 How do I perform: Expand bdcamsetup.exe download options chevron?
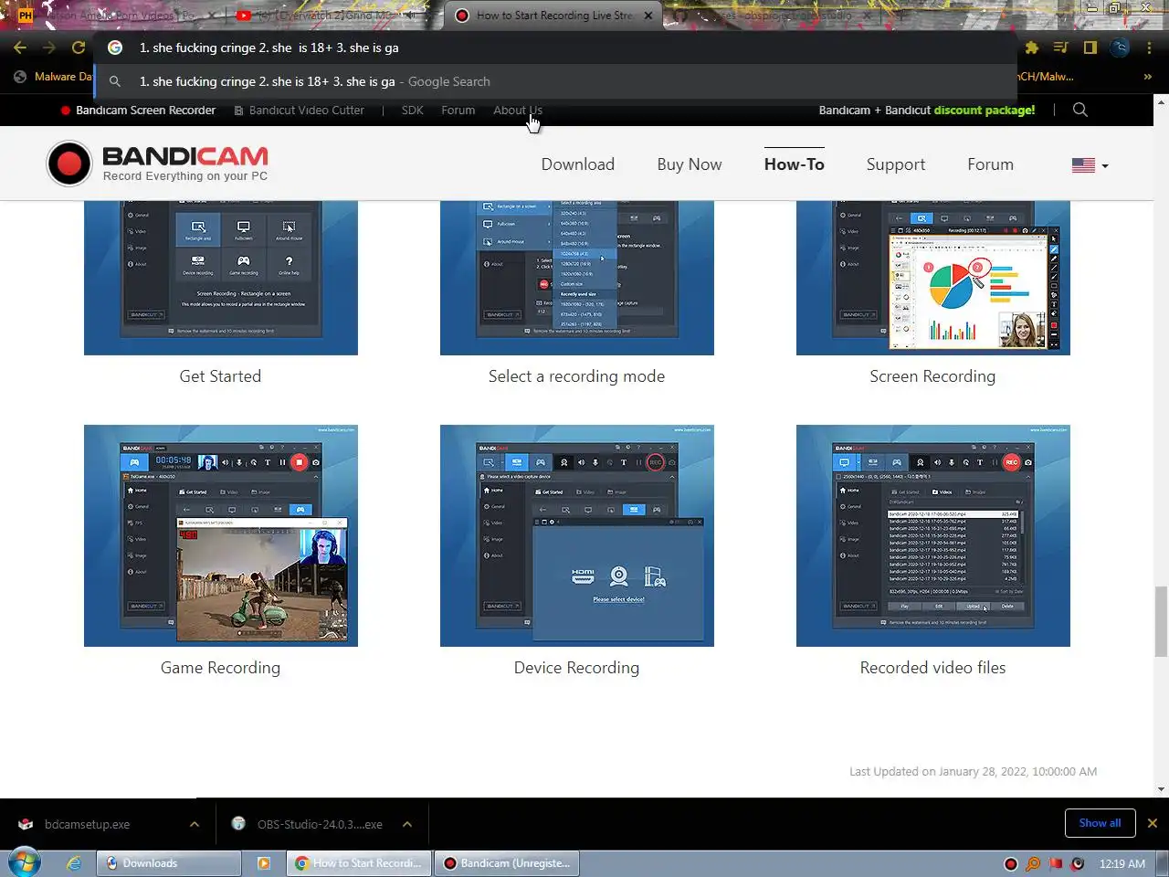(x=195, y=824)
